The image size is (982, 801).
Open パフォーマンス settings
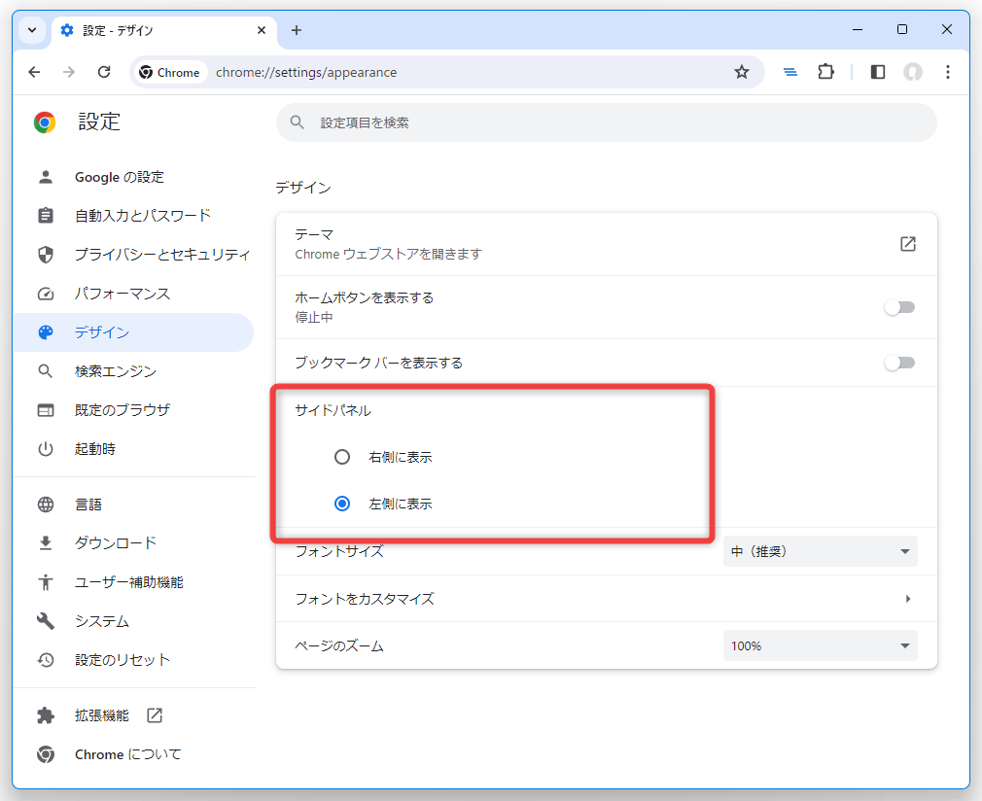click(133, 294)
